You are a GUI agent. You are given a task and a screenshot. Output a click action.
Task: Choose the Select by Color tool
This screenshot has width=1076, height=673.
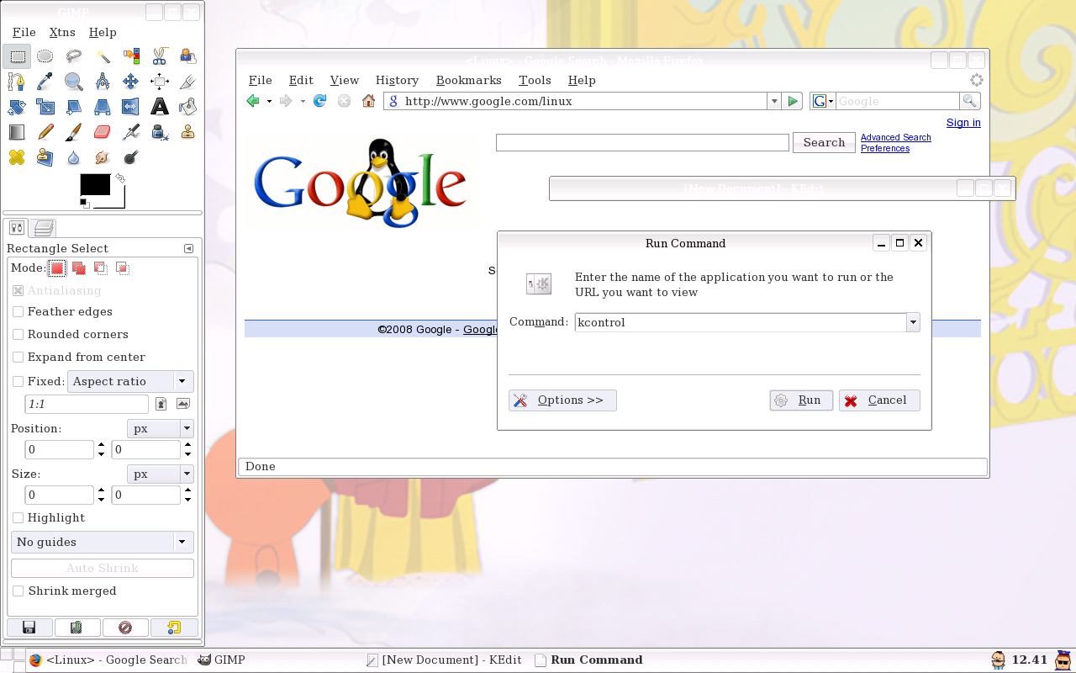tap(131, 56)
